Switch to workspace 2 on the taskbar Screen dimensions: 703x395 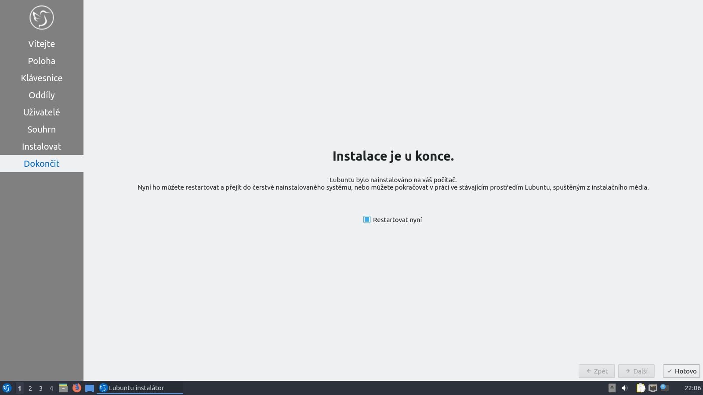point(30,388)
